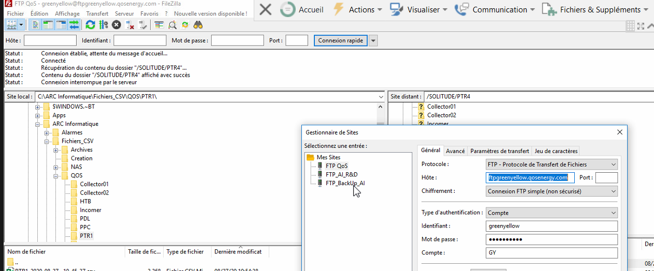The width and height of the screenshot is (654, 271).
Task: Open the Site Manager toolbar icon
Action: pos(11,25)
